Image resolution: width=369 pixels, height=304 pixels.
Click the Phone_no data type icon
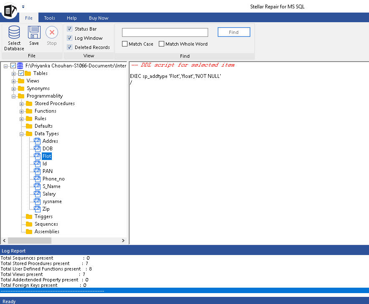pyautogui.click(x=37, y=179)
